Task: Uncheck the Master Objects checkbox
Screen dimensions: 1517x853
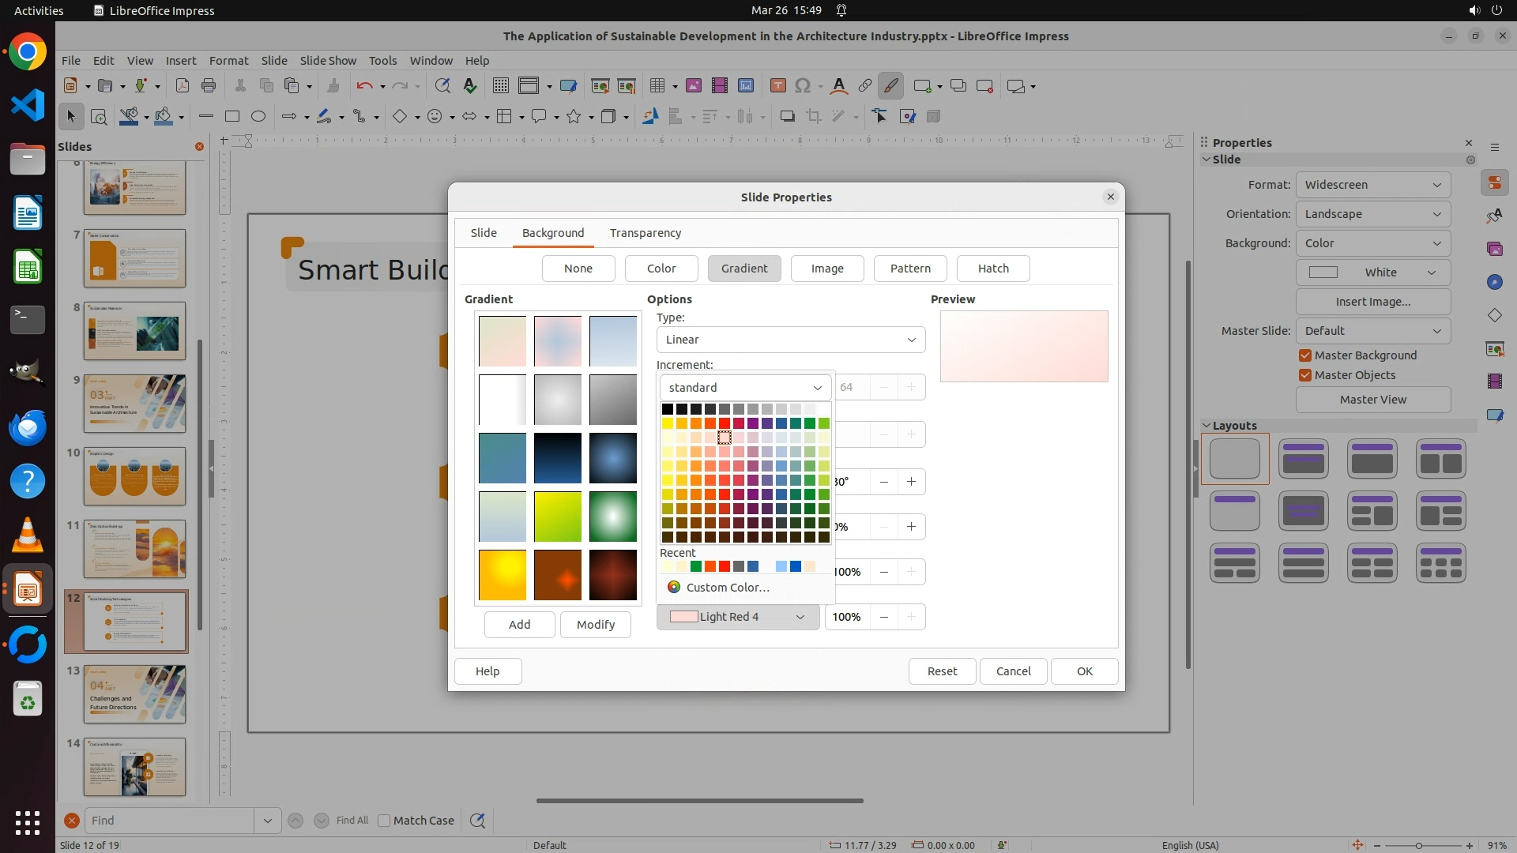Action: pos(1305,375)
